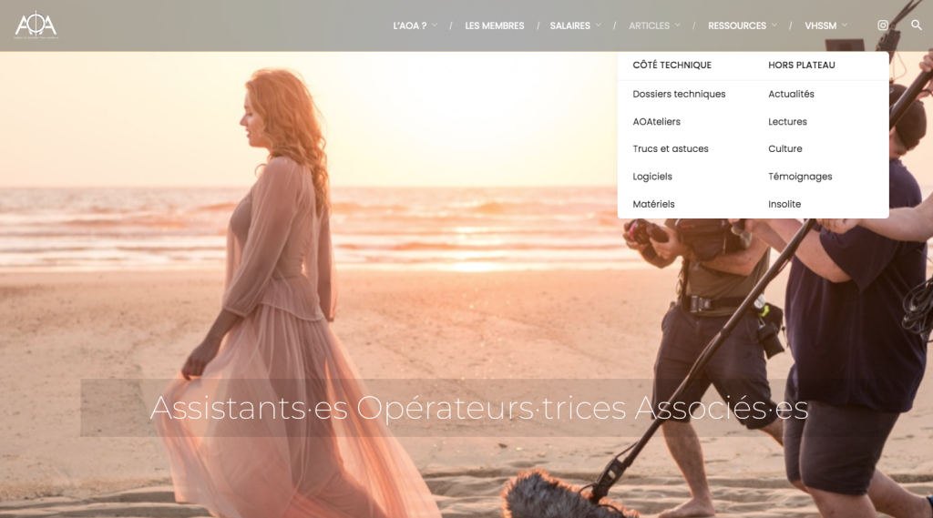Click the AOA logo in header
The image size is (933, 518).
coord(36,25)
